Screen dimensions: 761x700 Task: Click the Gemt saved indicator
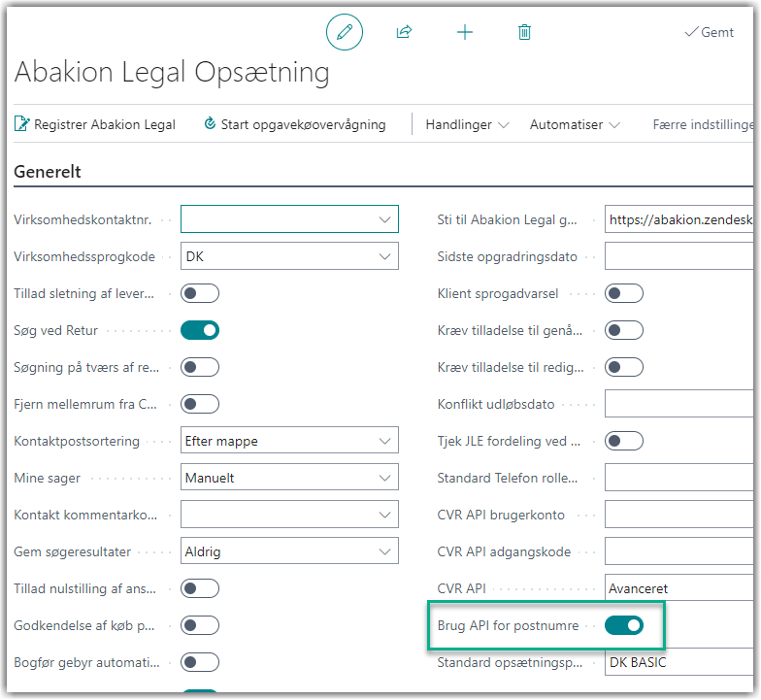[x=709, y=32]
